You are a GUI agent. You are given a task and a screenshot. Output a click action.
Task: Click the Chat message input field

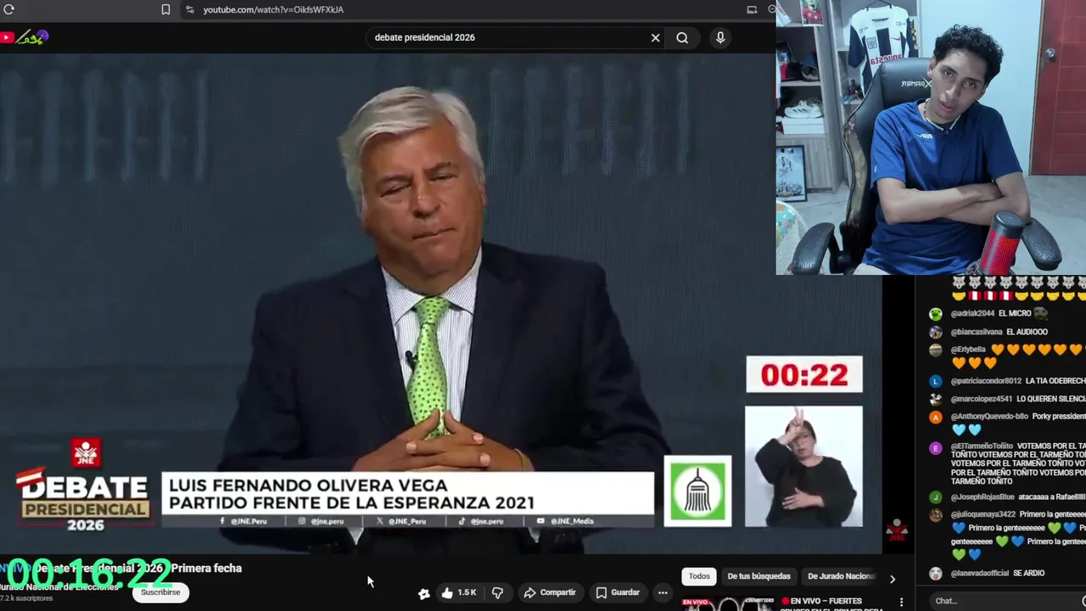[x=1006, y=601]
